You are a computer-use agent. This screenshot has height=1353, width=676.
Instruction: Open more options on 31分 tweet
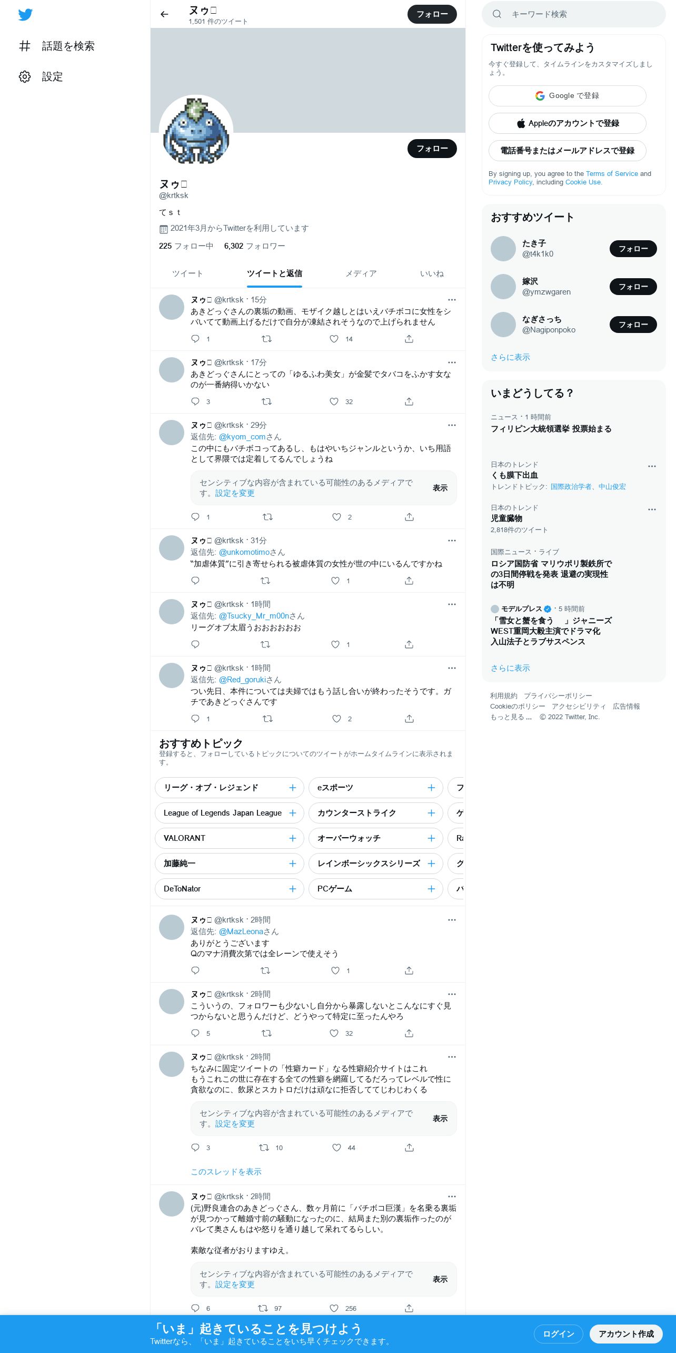(452, 541)
